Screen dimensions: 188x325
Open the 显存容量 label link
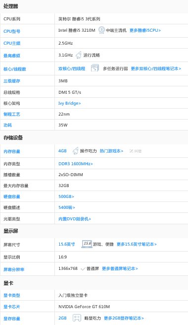tap(12, 319)
